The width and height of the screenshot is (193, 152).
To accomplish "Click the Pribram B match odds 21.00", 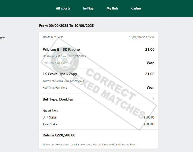I will 150,49.
